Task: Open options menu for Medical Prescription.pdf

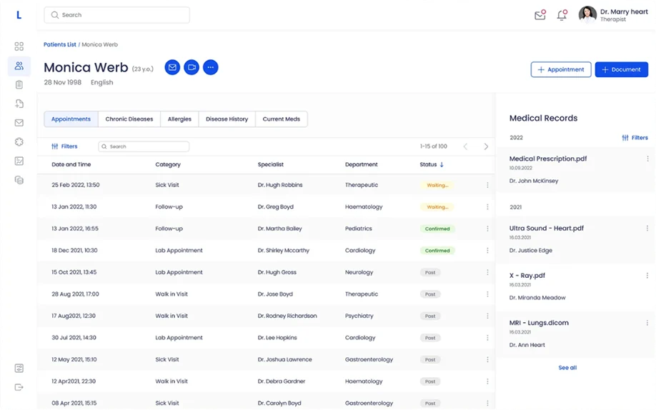Action: click(x=647, y=159)
